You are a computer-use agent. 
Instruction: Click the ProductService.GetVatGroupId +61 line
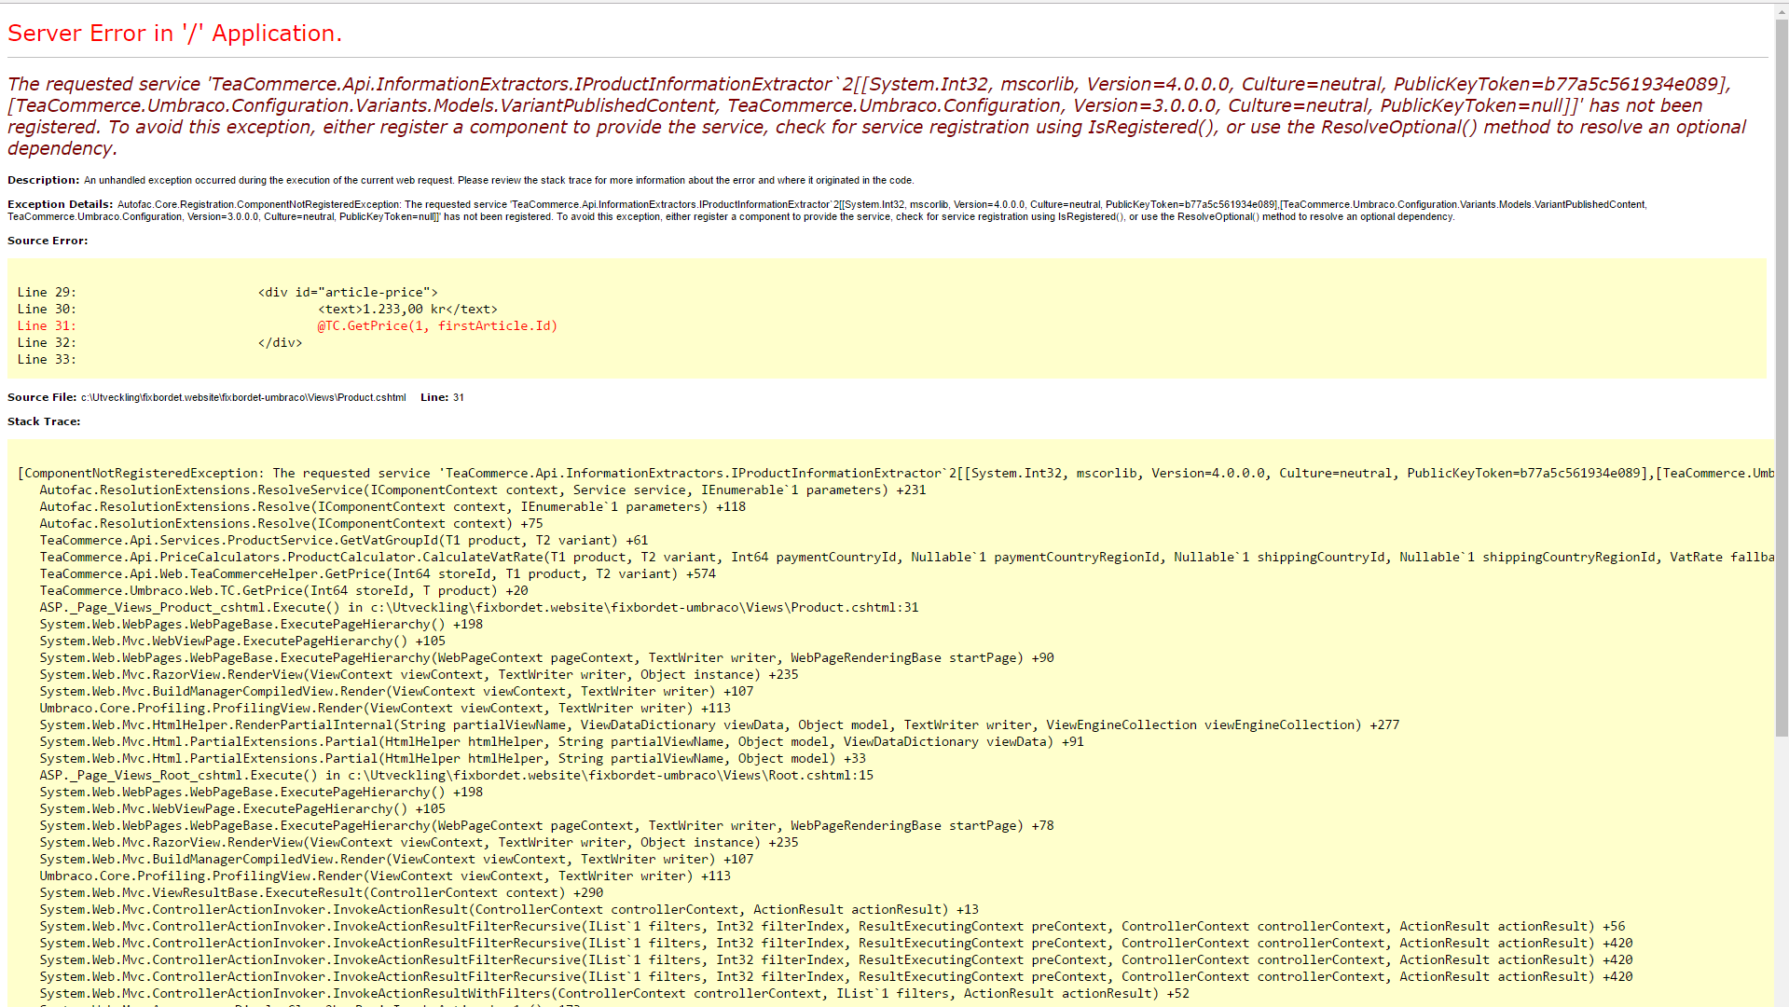point(344,540)
